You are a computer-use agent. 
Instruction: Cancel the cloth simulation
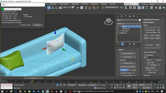[37, 25]
